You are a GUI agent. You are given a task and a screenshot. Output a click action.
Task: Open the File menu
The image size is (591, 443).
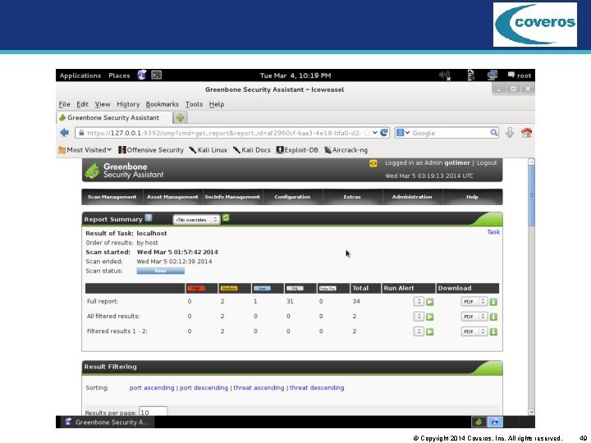[65, 104]
